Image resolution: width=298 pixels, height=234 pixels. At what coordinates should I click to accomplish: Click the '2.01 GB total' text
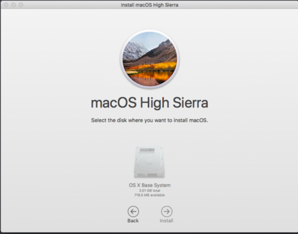(150, 190)
